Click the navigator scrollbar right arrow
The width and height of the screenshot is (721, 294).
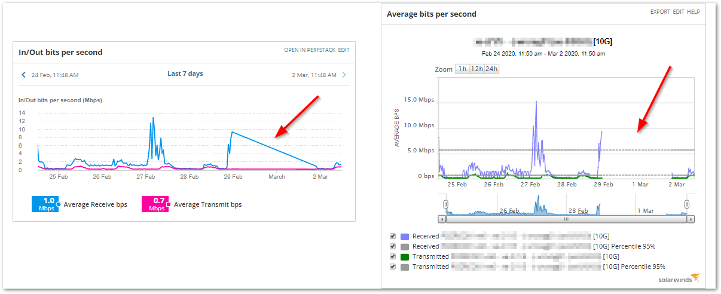691,219
